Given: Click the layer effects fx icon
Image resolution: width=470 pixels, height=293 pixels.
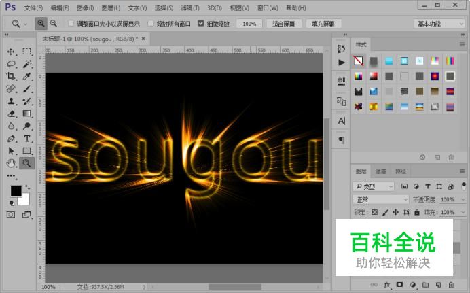Looking at the screenshot, I should point(387,285).
